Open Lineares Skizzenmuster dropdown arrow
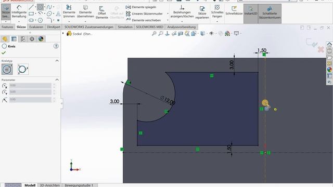The height and width of the screenshot is (187, 333). 168,14
